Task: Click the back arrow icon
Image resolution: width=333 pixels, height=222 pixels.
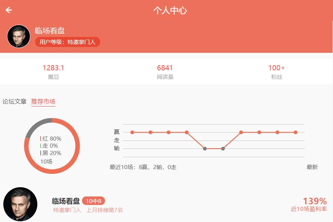Action: coord(9,10)
